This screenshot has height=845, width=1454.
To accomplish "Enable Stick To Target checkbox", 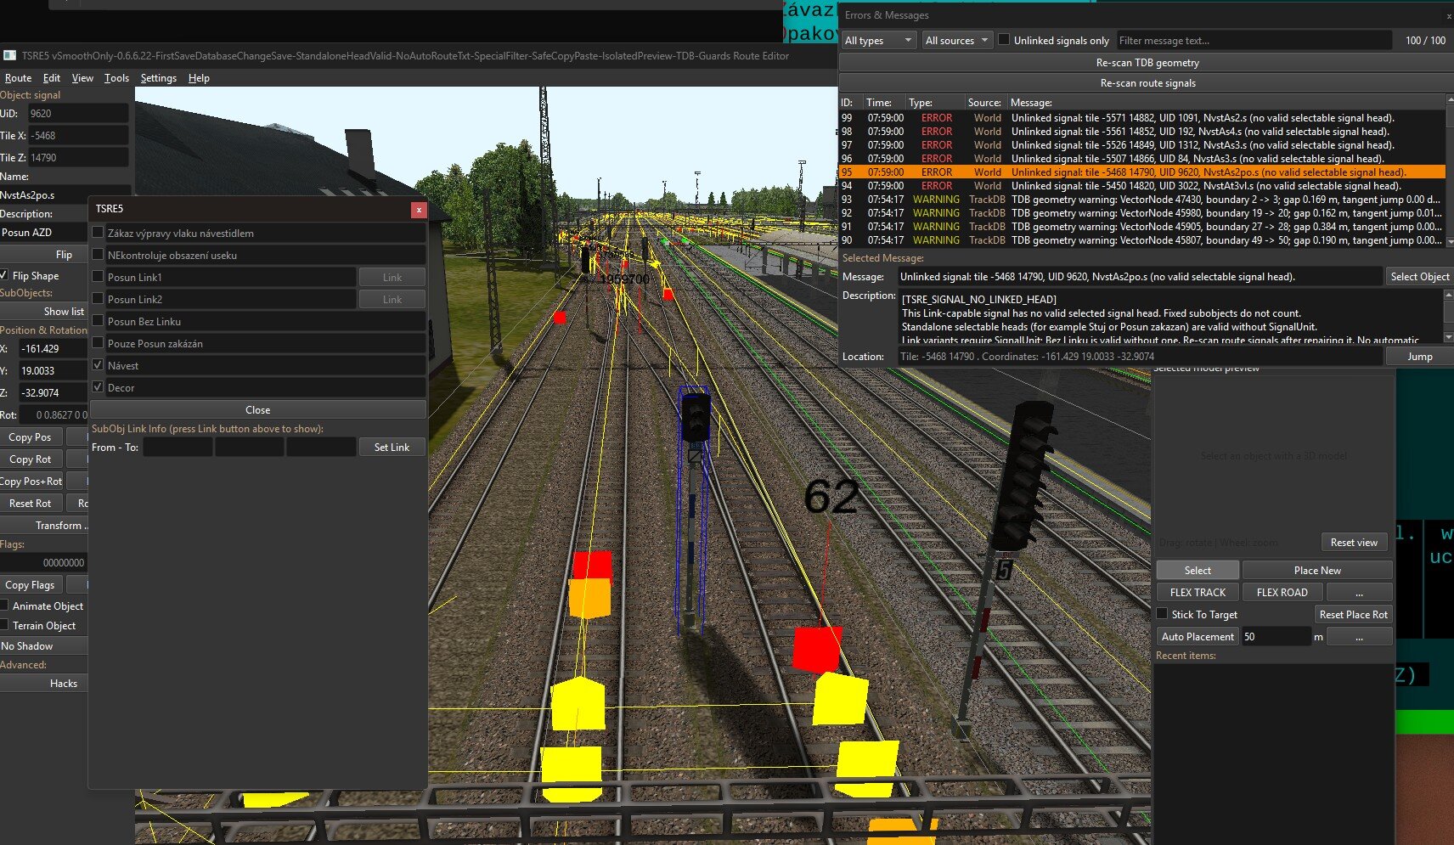I will (x=1162, y=613).
